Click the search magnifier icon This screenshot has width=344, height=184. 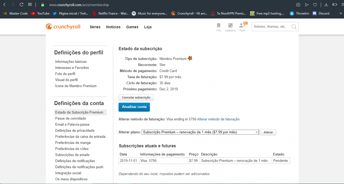[x=294, y=27]
